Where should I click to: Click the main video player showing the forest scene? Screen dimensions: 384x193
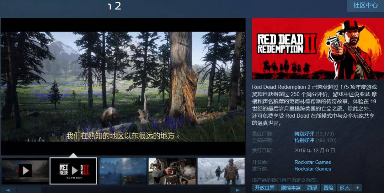pos(123,86)
